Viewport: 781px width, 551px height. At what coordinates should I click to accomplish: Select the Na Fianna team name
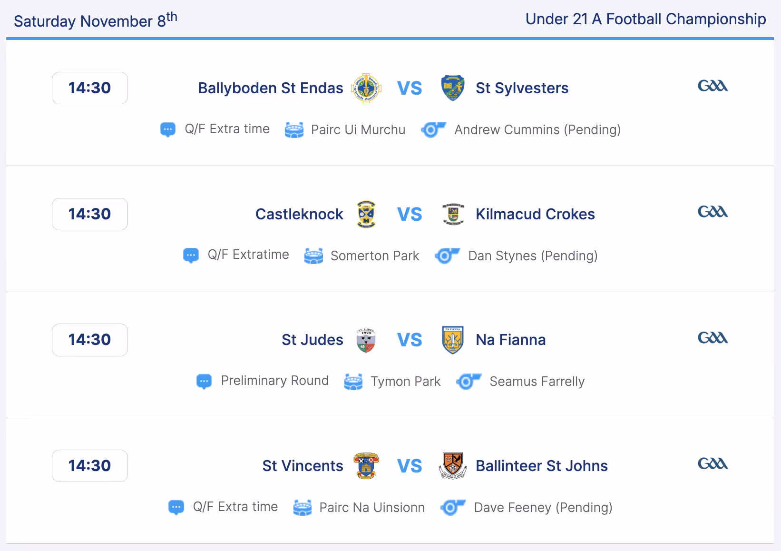click(511, 340)
